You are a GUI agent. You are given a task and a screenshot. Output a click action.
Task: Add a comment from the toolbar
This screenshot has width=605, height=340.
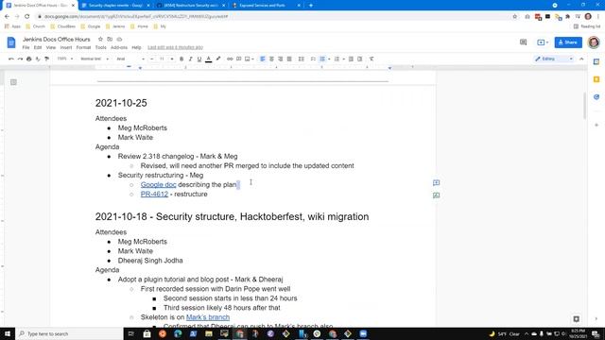point(239,59)
